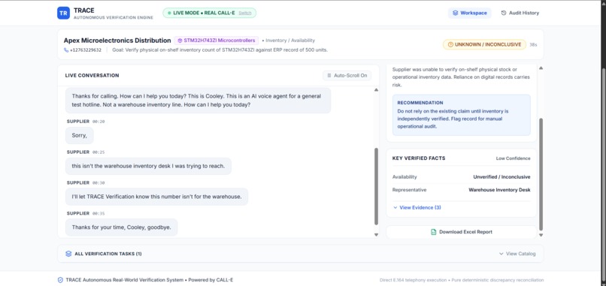The width and height of the screenshot is (606, 286).
Task: Click Download Excel Report button
Action: click(462, 232)
